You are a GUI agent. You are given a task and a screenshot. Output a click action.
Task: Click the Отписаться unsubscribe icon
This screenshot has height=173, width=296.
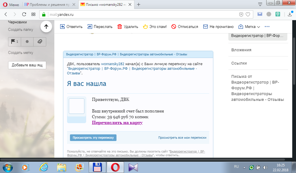point(174,27)
